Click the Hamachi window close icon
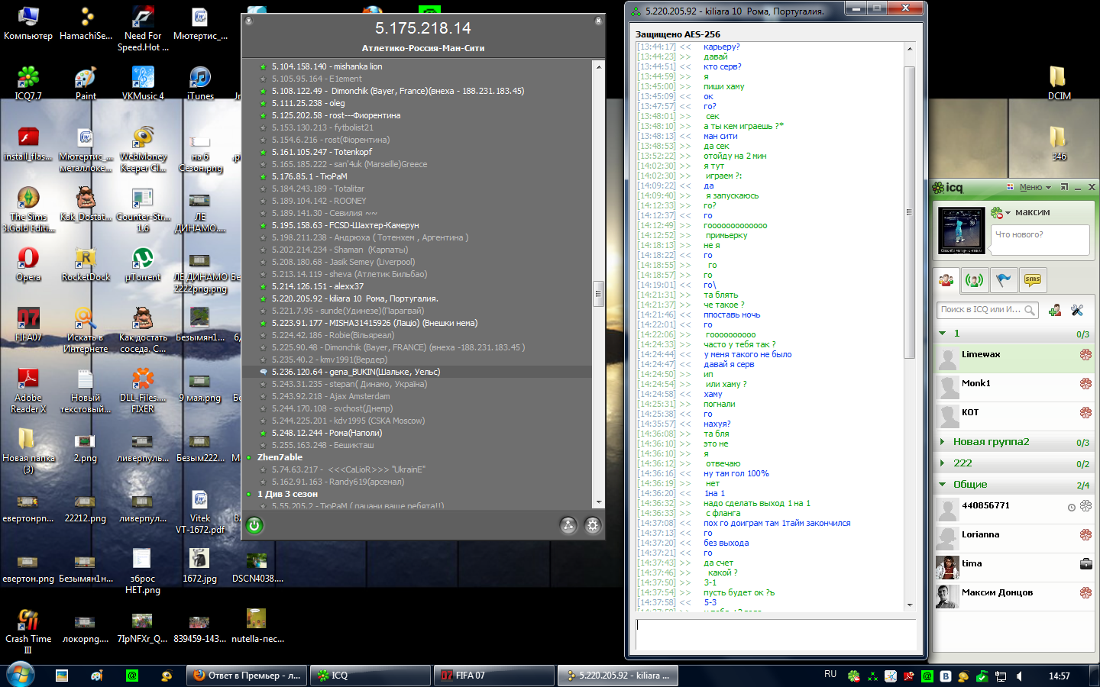Image resolution: width=1100 pixels, height=687 pixels. pyautogui.click(x=598, y=21)
